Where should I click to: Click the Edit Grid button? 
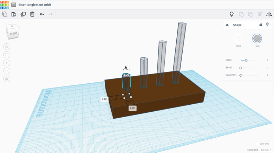[264, 144]
